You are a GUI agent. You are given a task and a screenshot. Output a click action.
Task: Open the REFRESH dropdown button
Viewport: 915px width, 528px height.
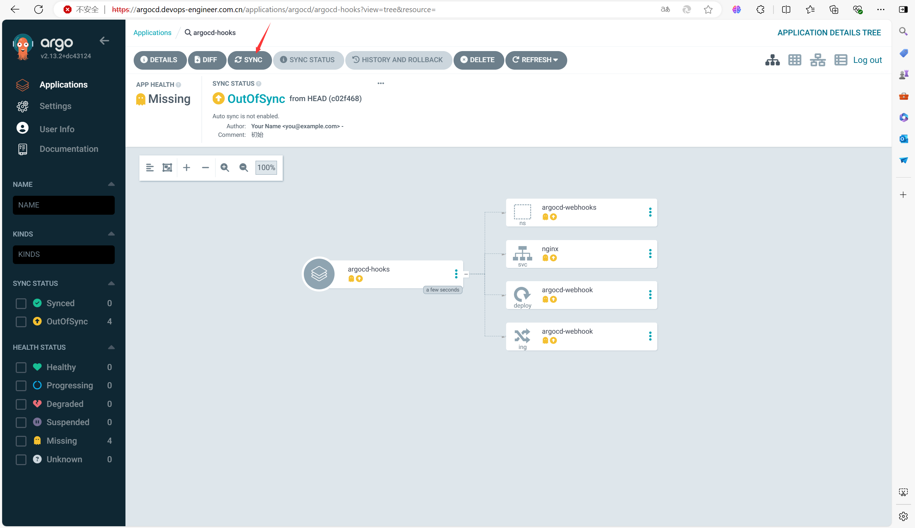[536, 60]
